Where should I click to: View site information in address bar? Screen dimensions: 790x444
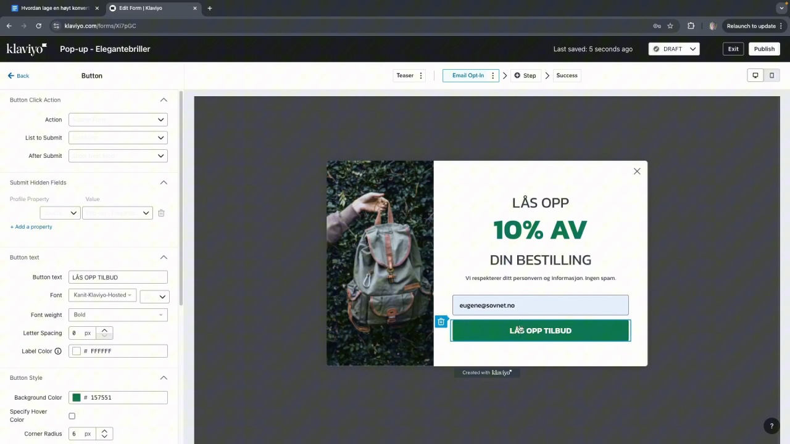click(x=56, y=26)
